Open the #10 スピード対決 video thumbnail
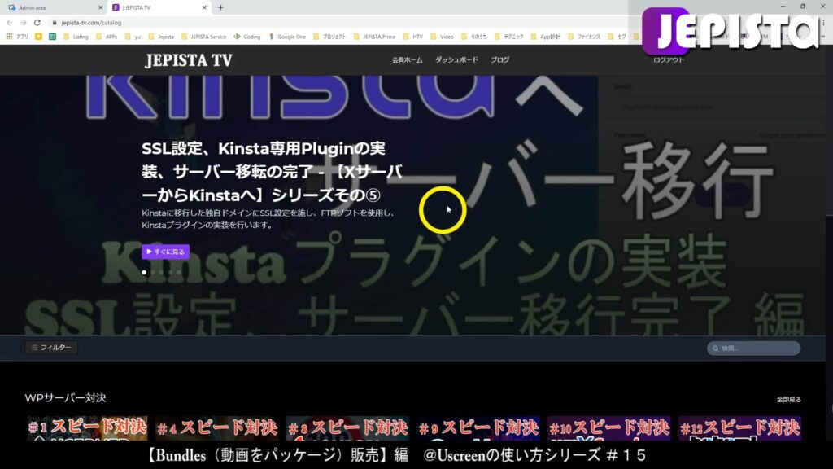Viewport: 833px width, 469px height. tap(608, 428)
